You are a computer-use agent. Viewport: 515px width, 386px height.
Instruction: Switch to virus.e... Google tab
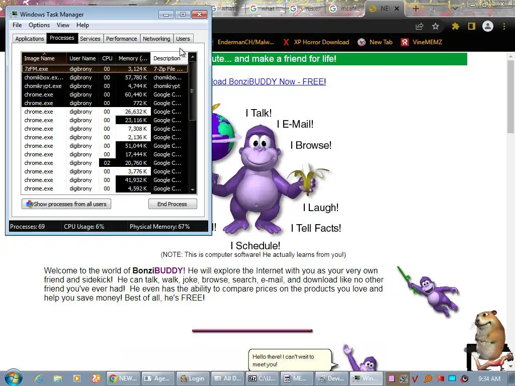click(305, 9)
